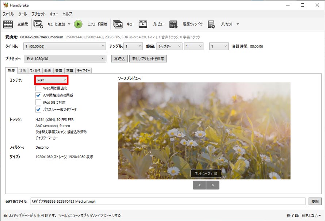The width and height of the screenshot is (325, 221).
Task: Switch to the フィルタ tab
Action: click(35, 71)
